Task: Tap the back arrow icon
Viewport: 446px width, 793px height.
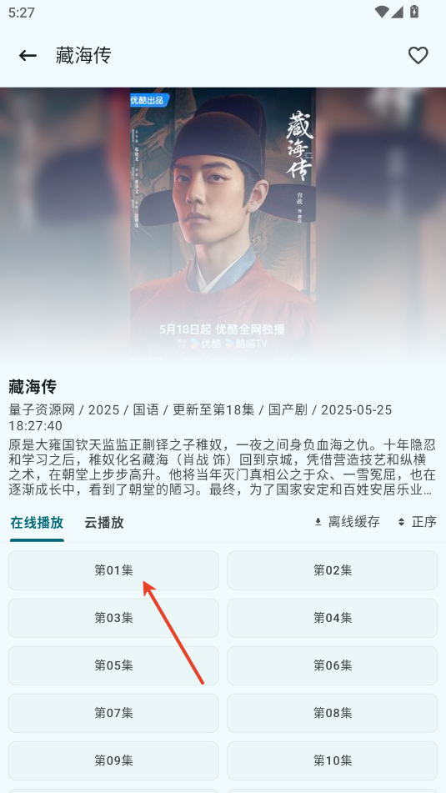Action: click(28, 56)
